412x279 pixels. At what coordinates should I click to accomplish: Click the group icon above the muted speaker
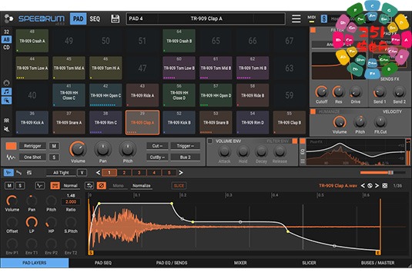(x=7, y=121)
